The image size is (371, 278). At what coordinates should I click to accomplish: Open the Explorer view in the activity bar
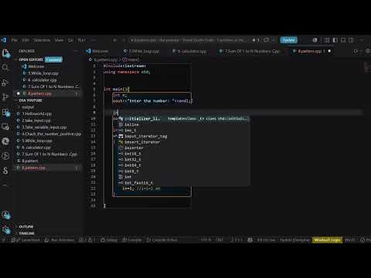point(5,53)
